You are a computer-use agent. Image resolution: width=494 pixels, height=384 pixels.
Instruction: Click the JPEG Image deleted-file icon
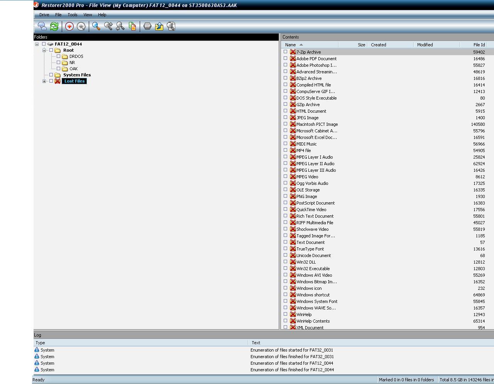click(x=293, y=118)
